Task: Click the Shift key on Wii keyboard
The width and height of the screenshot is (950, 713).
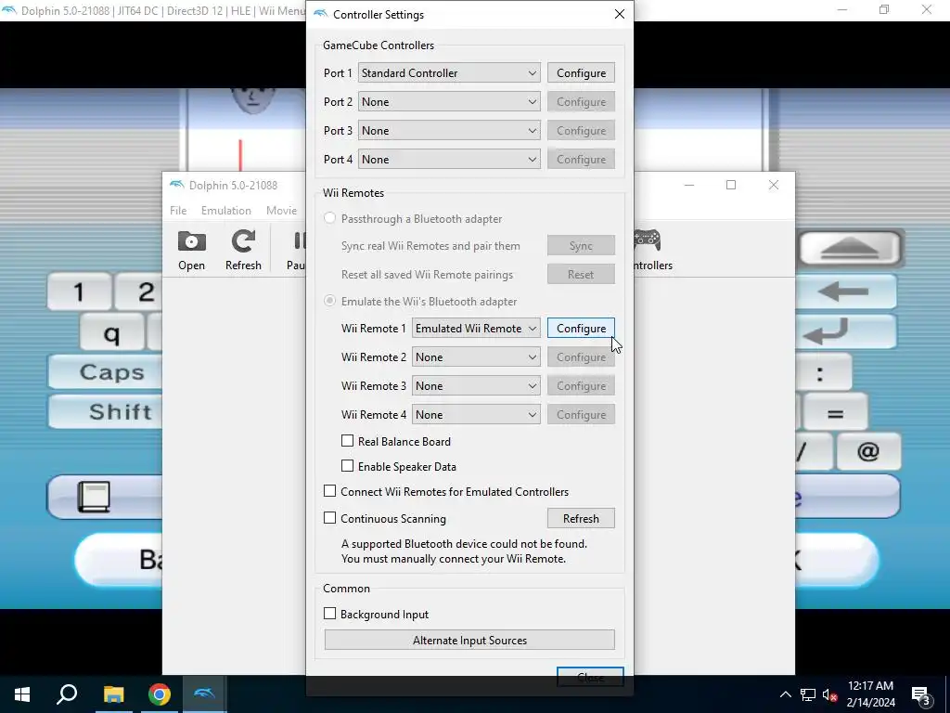Action: tap(106, 411)
